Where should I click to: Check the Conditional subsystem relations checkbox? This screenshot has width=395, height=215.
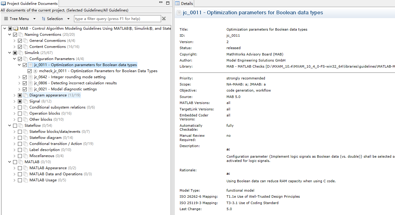[20, 107]
